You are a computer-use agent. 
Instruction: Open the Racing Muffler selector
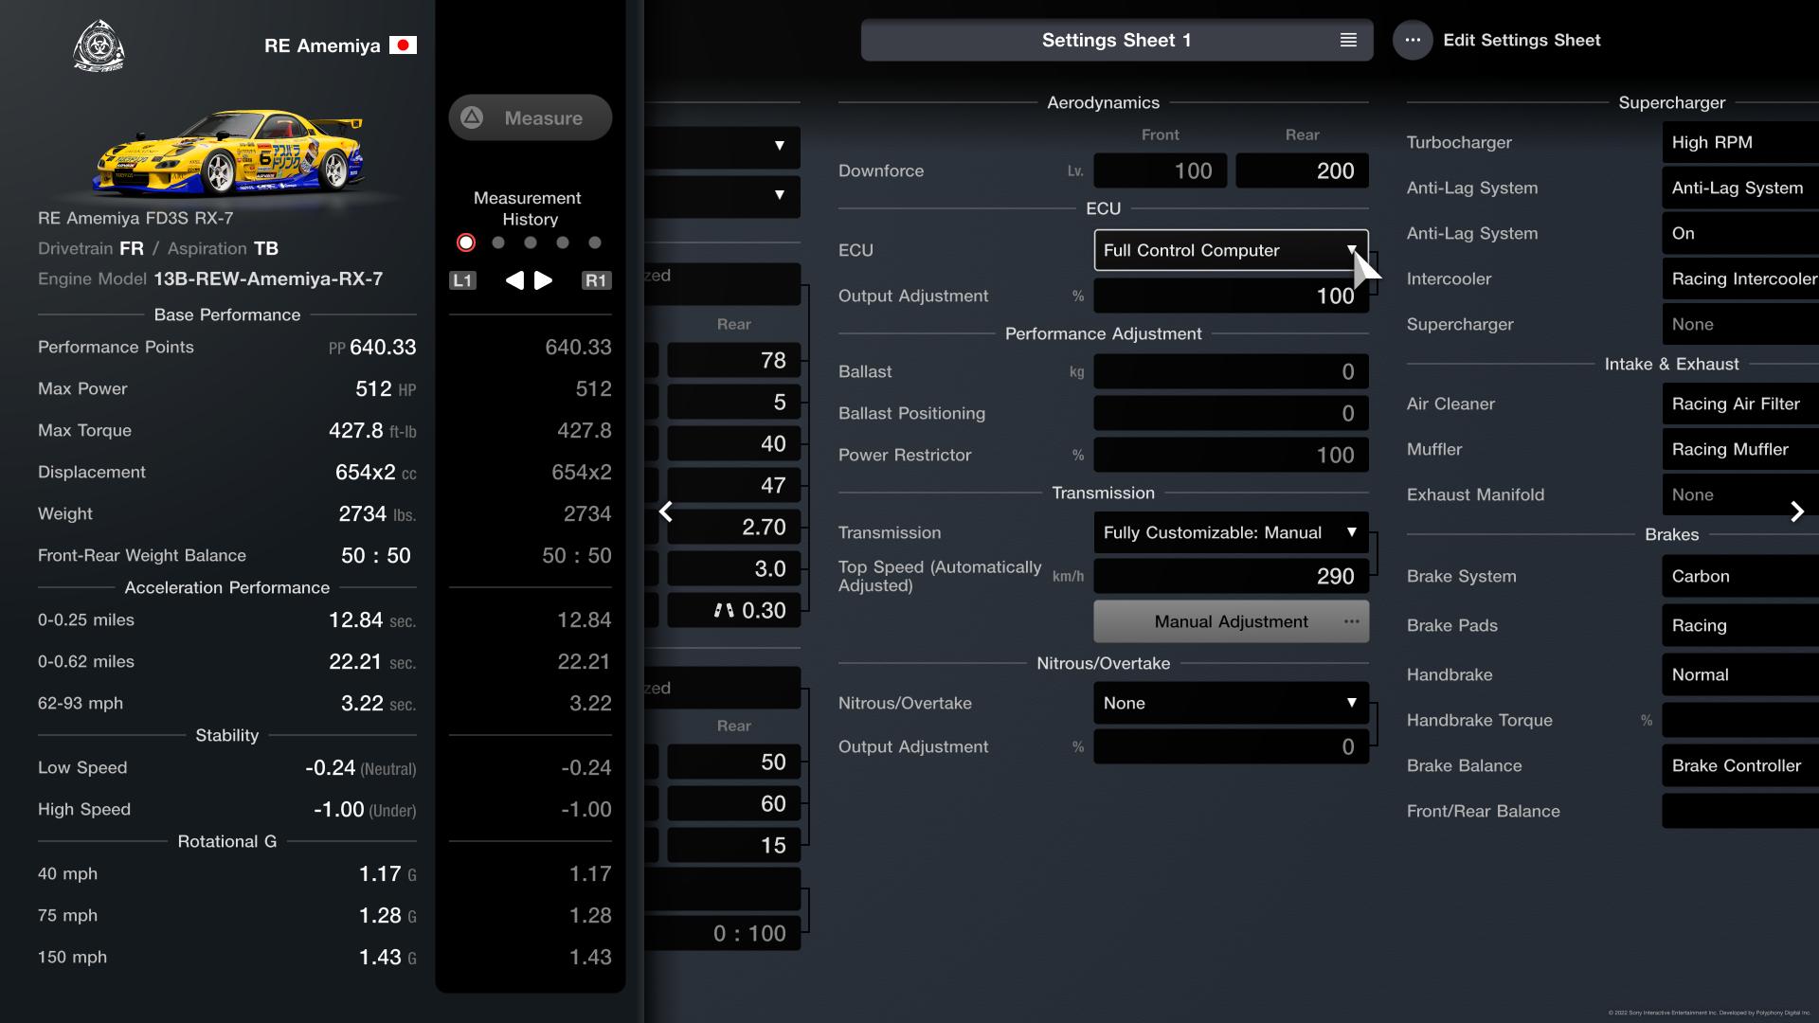(1740, 449)
